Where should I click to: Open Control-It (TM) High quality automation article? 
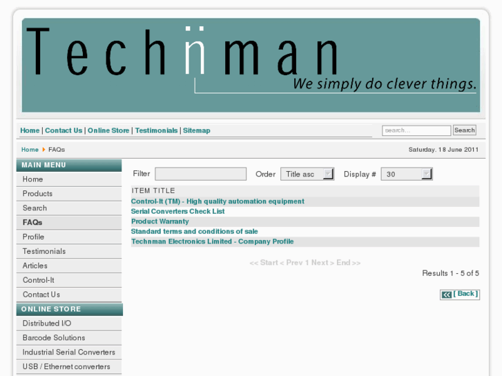click(x=218, y=201)
